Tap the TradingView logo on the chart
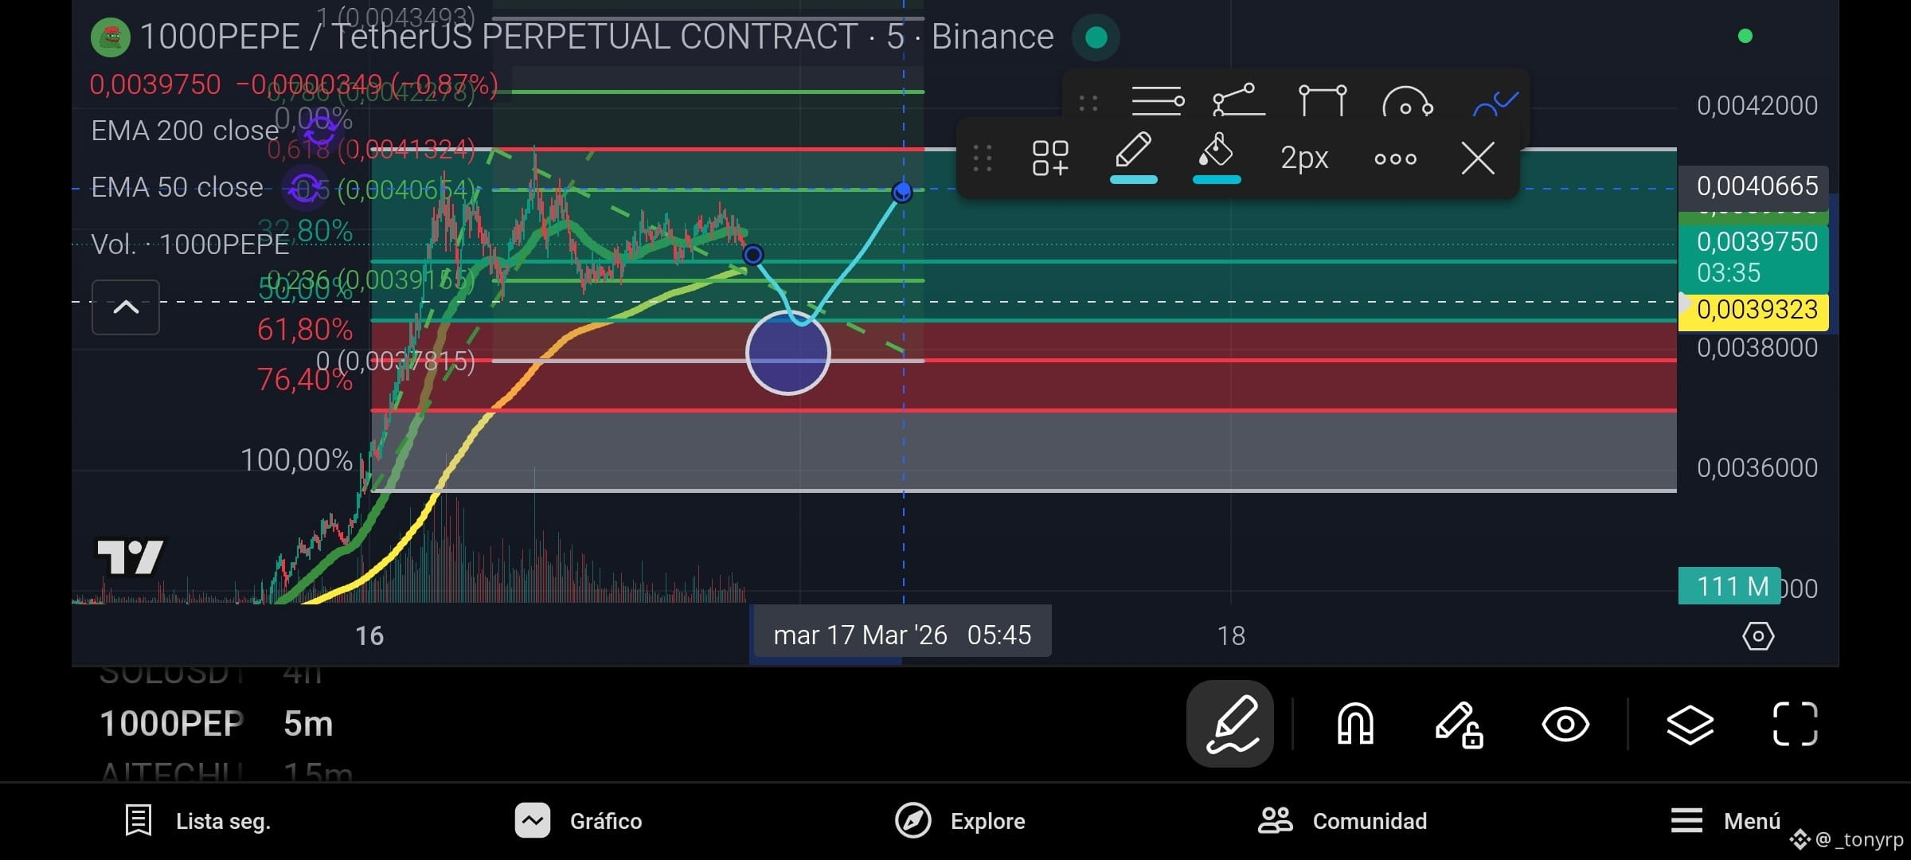The height and width of the screenshot is (860, 1911). point(130,557)
